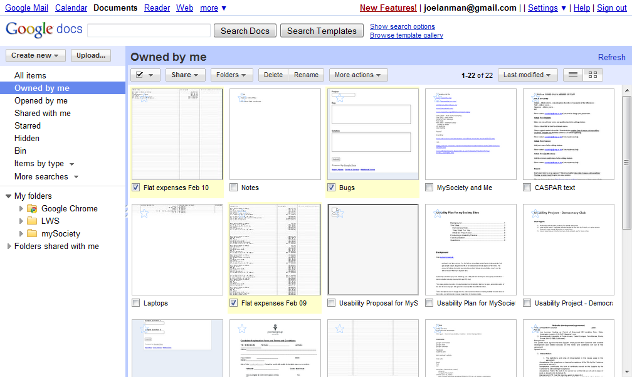Star the Laptops document
The width and height of the screenshot is (632, 377).
[x=144, y=213]
